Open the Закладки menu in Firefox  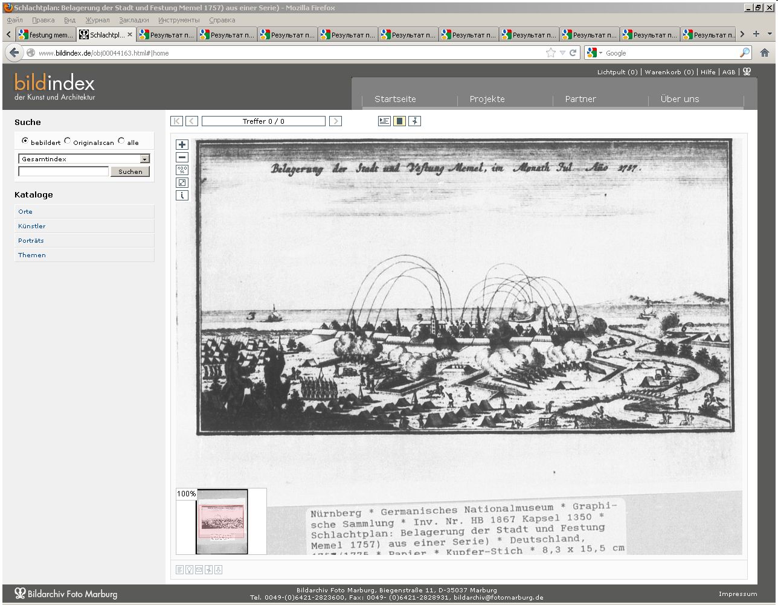(x=133, y=20)
